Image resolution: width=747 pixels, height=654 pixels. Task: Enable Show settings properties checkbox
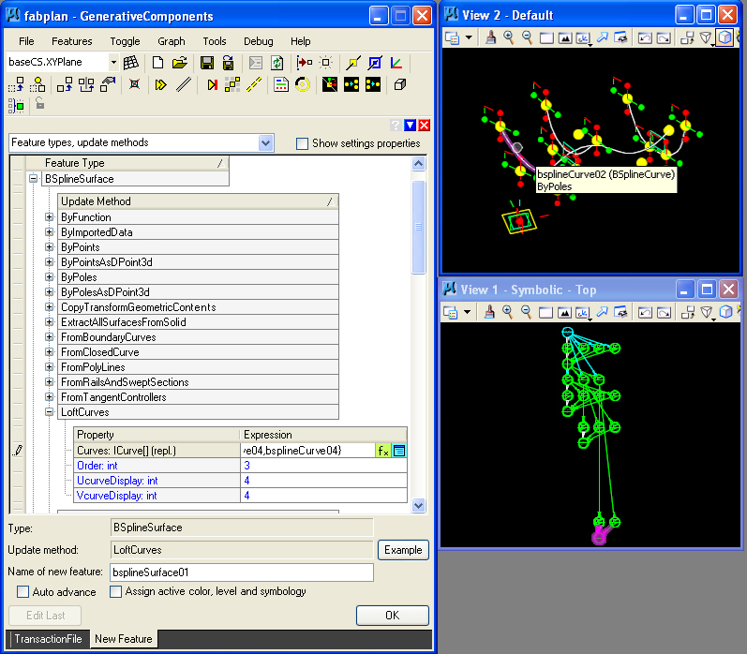(x=302, y=144)
